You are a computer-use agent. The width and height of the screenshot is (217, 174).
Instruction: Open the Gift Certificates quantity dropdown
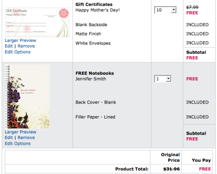(x=165, y=10)
